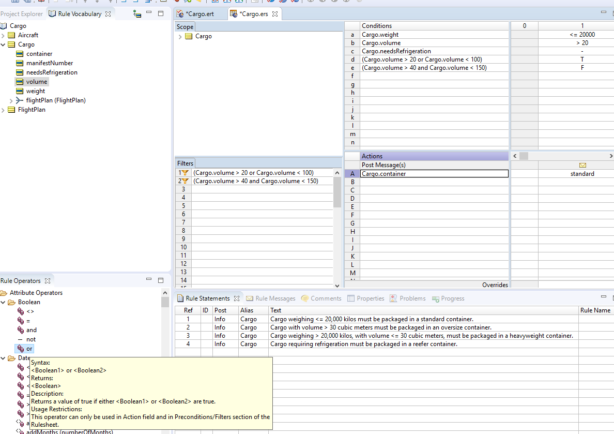Select the 'not' Boolean operator

click(x=31, y=339)
